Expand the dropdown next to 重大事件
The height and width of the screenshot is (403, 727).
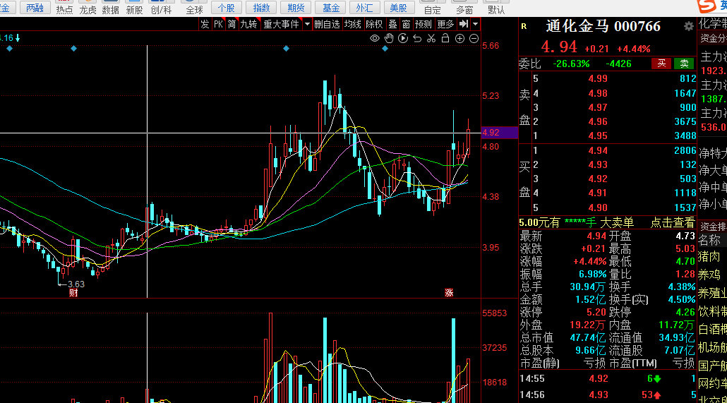tap(307, 24)
